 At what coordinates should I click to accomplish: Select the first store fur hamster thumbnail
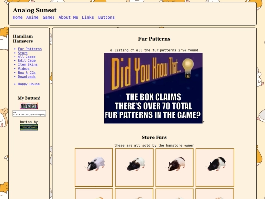[x=94, y=168]
